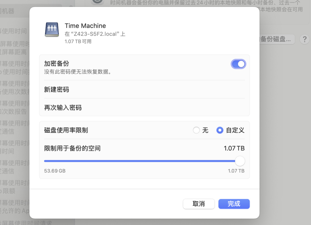Click 完成 to finish setup

(x=234, y=204)
